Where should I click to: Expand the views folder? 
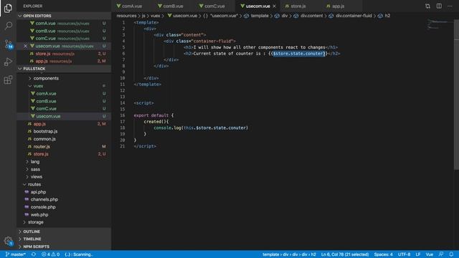pyautogui.click(x=64, y=177)
